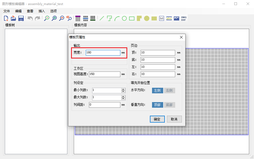The width and height of the screenshot is (254, 159).
Task: Redo the last action
Action: pyautogui.click(x=38, y=18)
